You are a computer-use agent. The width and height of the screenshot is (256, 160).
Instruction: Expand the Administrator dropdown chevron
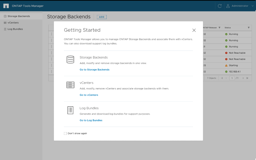[x=252, y=6]
